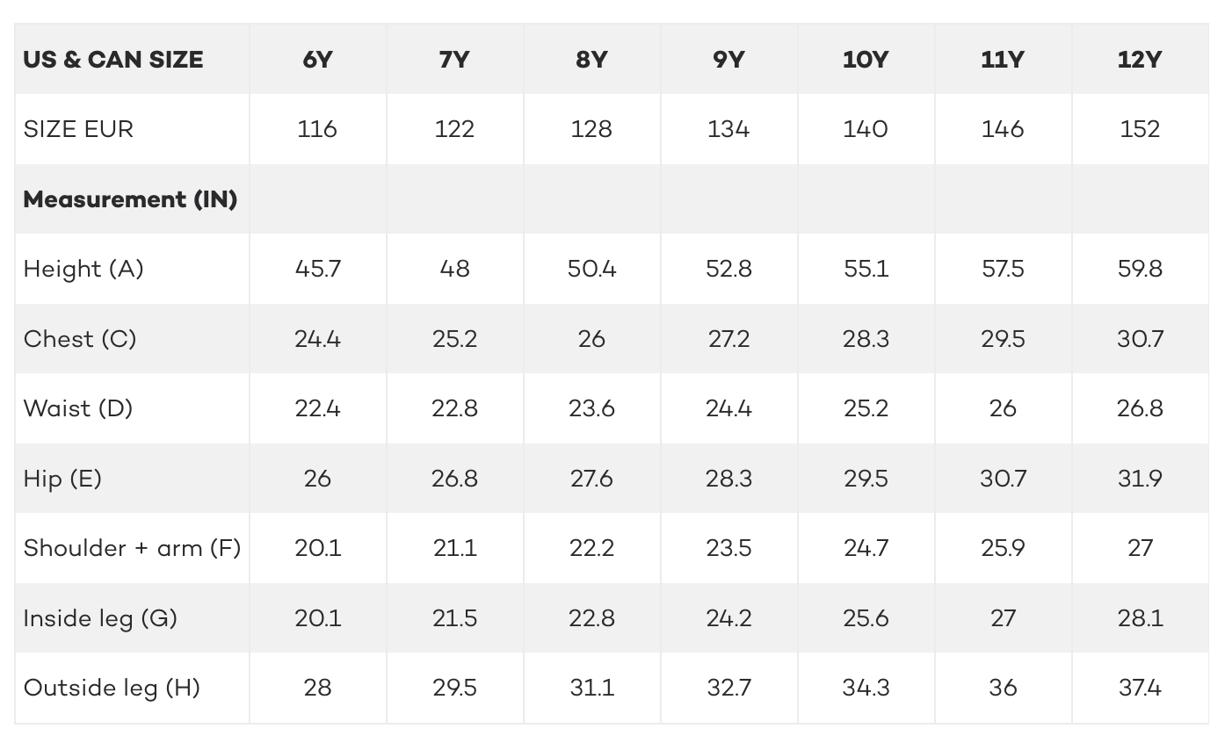This screenshot has height=743, width=1232.
Task: Select EUR size 128 cell
Action: [591, 129]
